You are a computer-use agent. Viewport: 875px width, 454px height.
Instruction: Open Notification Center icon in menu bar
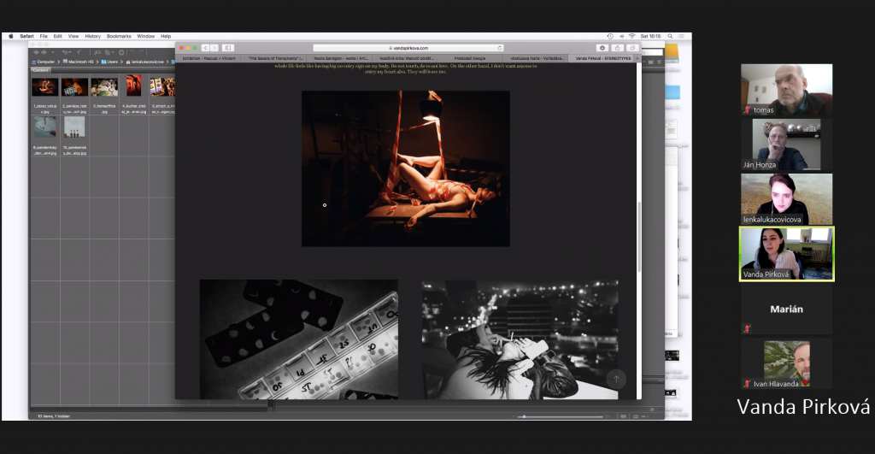coord(681,36)
